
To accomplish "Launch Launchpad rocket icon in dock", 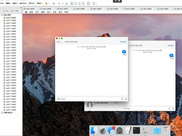I will point(103,131).
